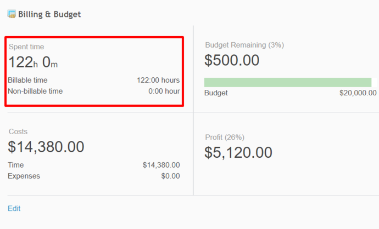379x229 pixels.
Task: Click the Budget label under the bar
Action: pyautogui.click(x=216, y=93)
